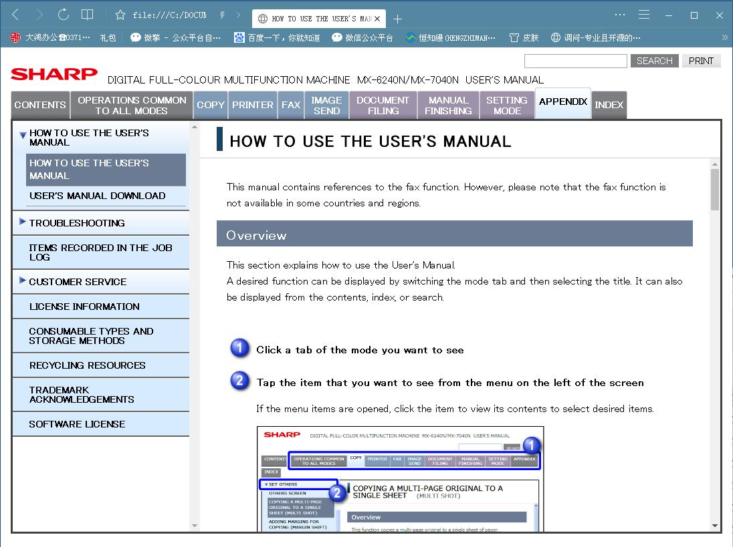This screenshot has height=547, width=733.
Task: Bookmark this page with the star icon
Action: (x=120, y=15)
